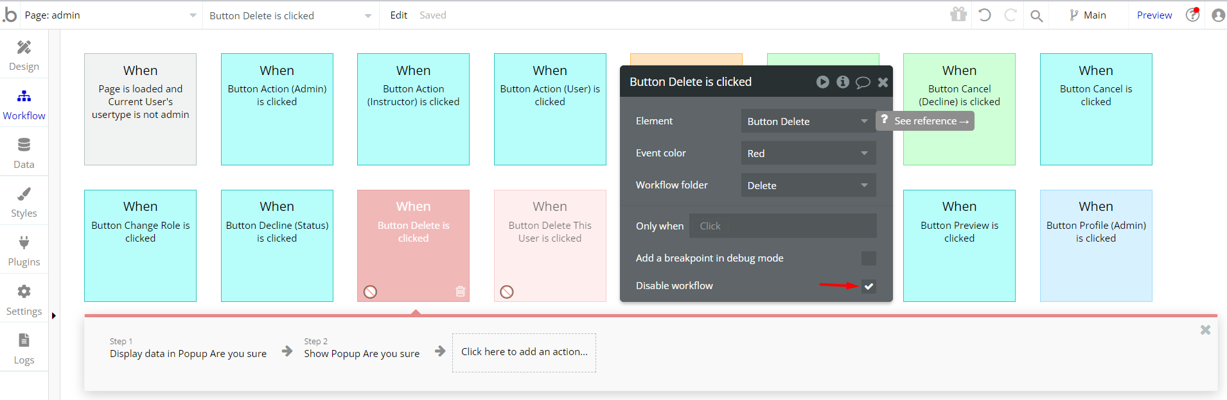Viewport: 1227px width, 400px height.
Task: Select the Button Cancel (Decline) green event box
Action: coord(959,141)
